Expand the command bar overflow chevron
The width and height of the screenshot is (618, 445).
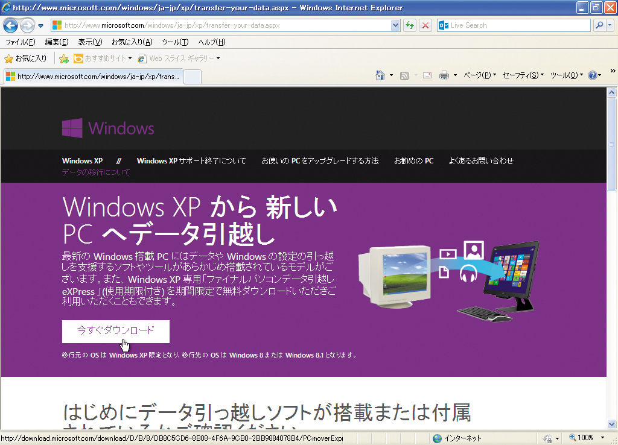click(613, 71)
